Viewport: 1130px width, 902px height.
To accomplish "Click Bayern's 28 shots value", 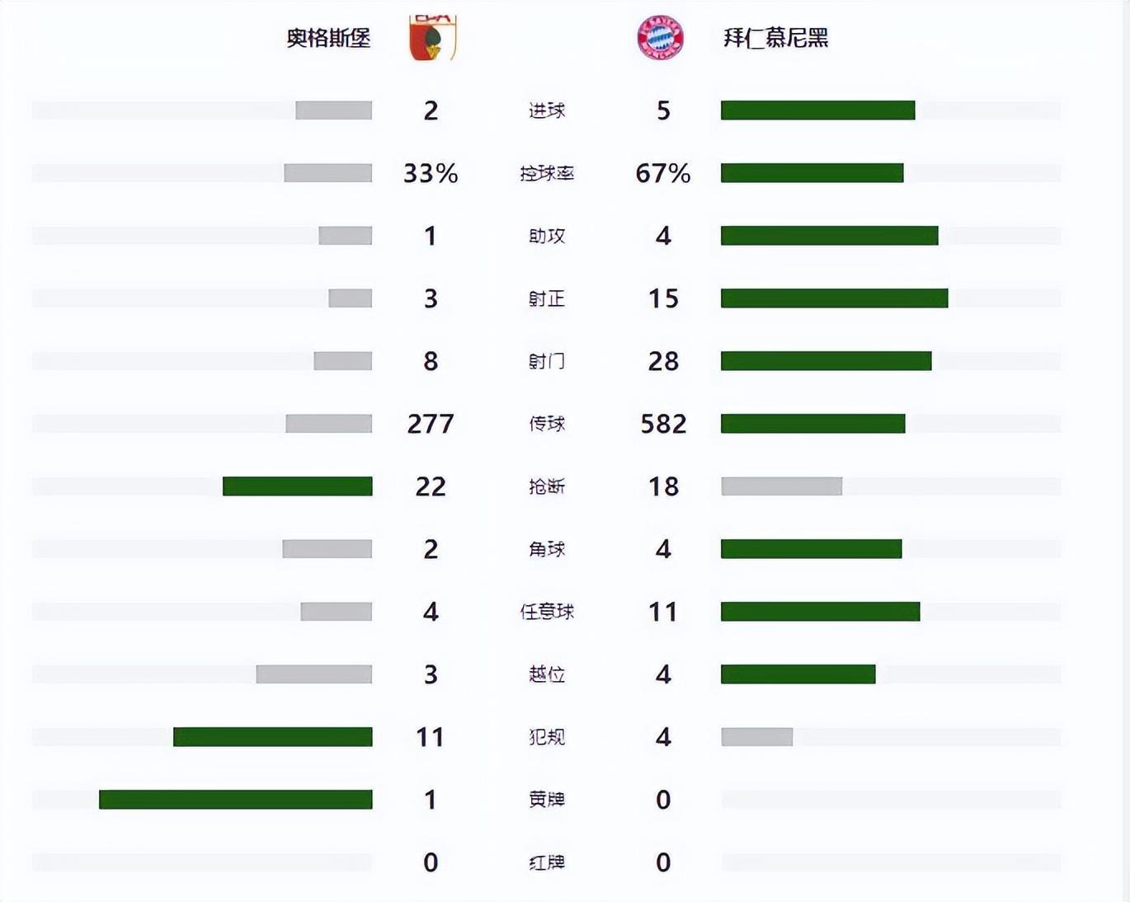I will 663,361.
